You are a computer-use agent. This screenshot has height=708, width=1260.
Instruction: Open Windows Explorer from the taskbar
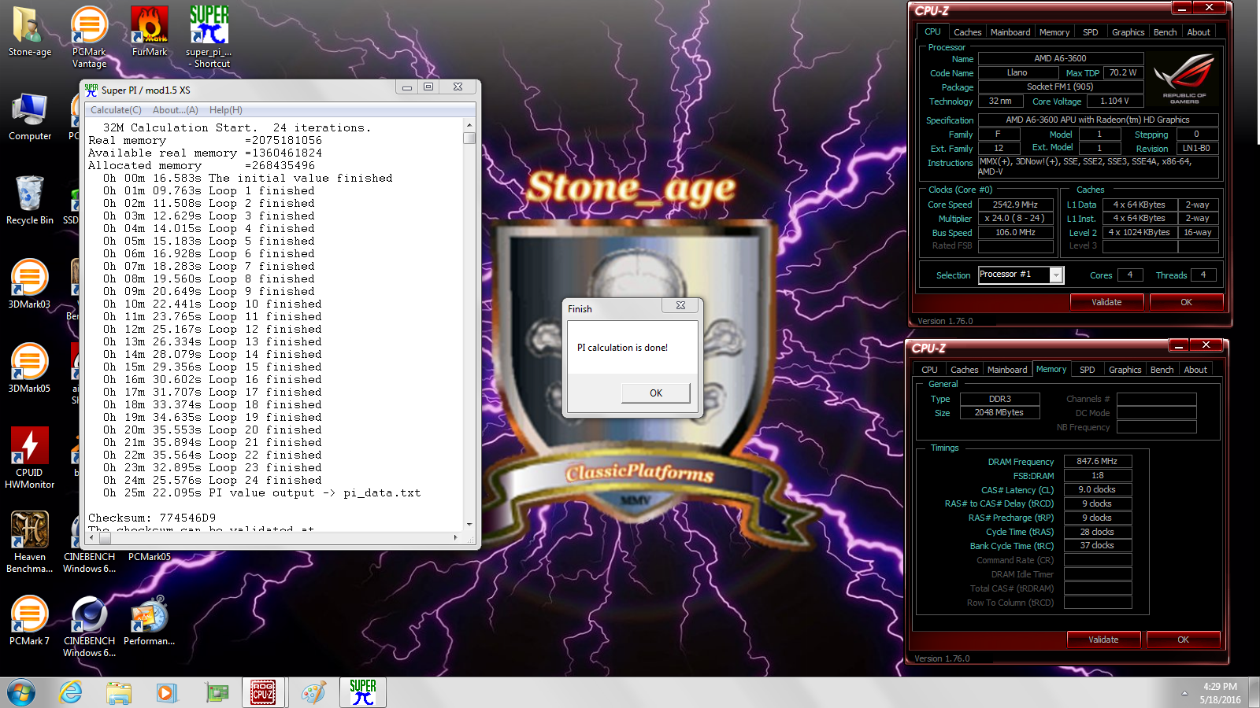click(x=119, y=692)
